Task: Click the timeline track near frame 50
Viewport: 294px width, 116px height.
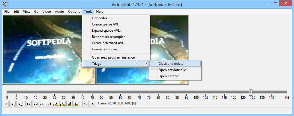Action: (x=101, y=92)
